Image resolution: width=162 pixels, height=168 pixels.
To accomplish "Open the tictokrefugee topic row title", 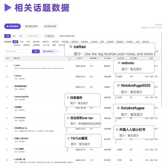I will 20,118.
